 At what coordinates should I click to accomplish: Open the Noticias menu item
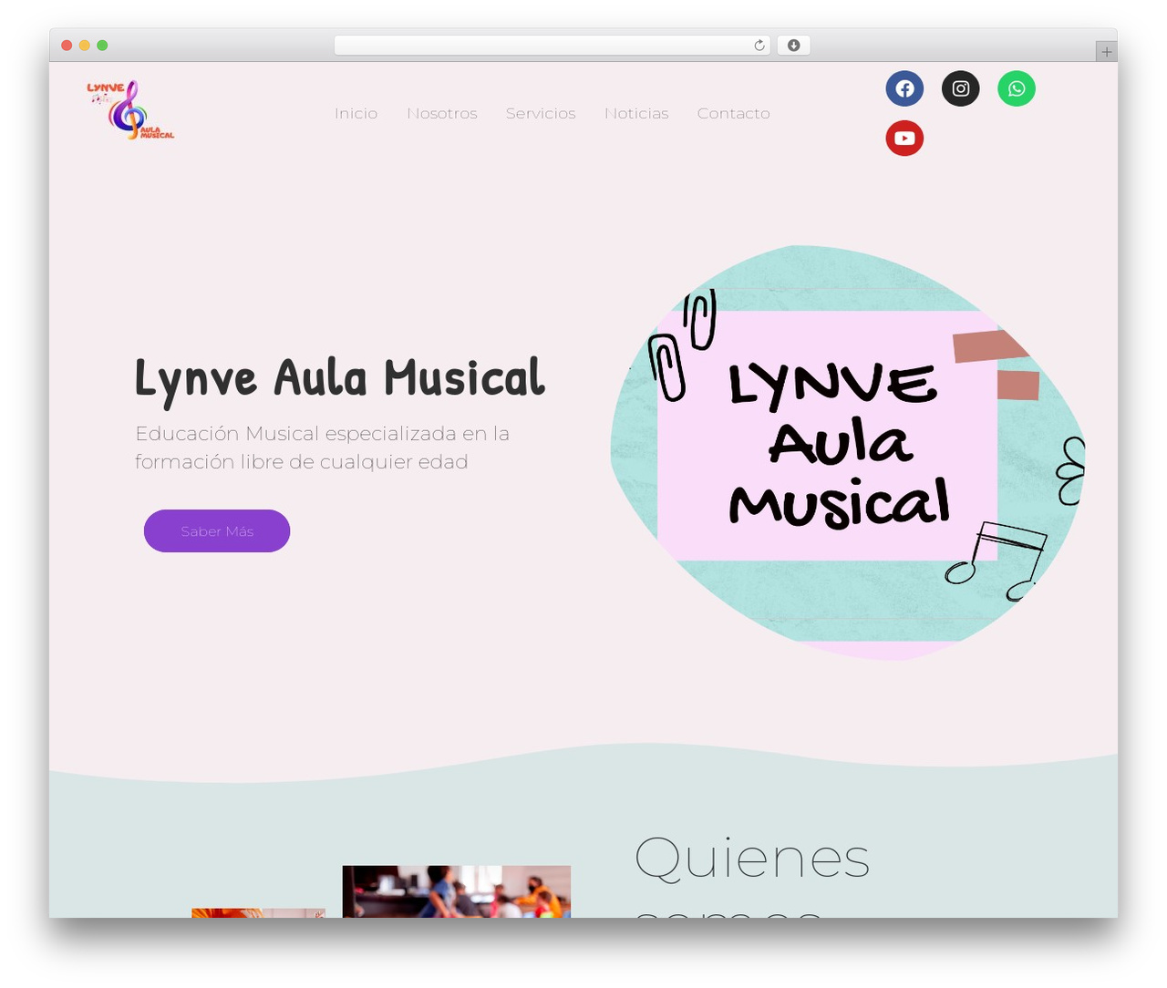pos(636,113)
